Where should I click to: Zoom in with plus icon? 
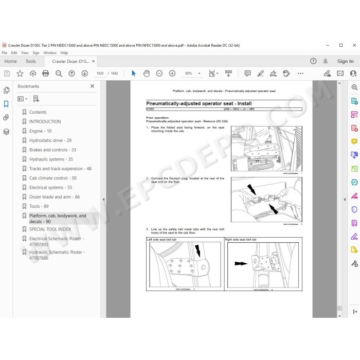coord(172,74)
